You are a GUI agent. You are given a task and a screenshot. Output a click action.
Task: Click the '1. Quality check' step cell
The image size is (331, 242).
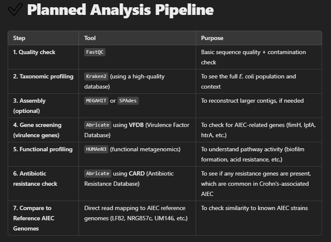[34, 52]
